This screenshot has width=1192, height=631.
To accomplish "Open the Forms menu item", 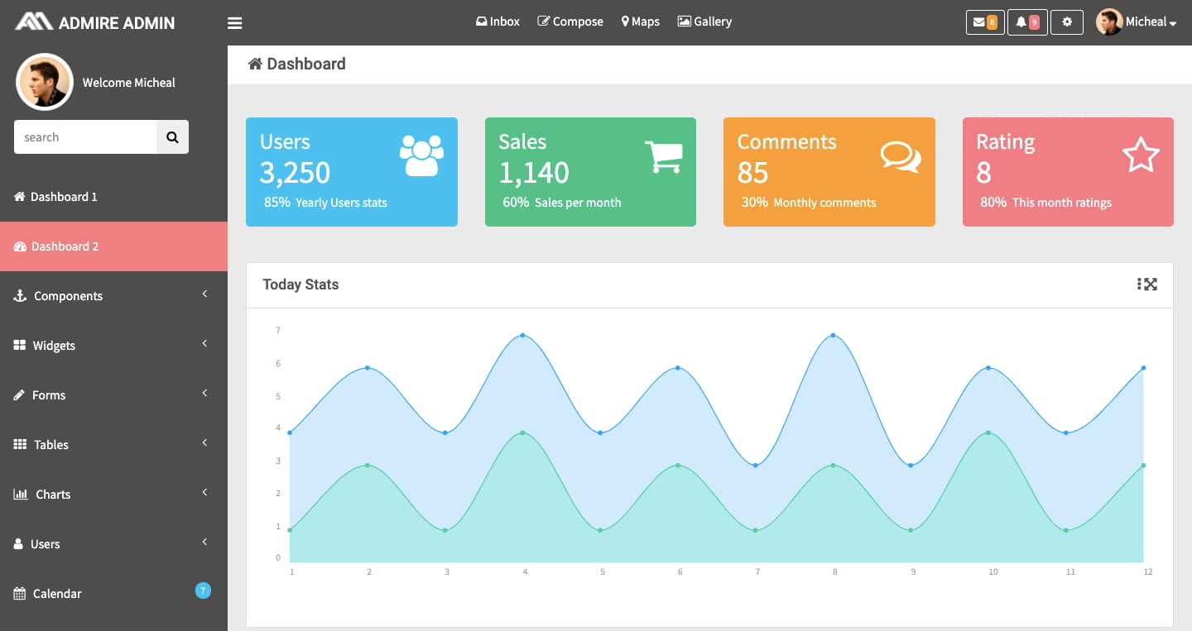I will click(48, 394).
